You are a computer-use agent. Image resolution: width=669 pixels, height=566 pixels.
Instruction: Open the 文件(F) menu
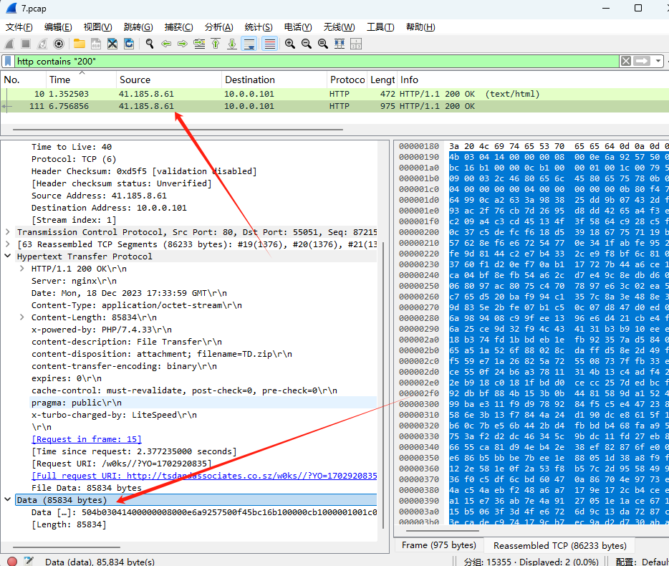pyautogui.click(x=19, y=27)
